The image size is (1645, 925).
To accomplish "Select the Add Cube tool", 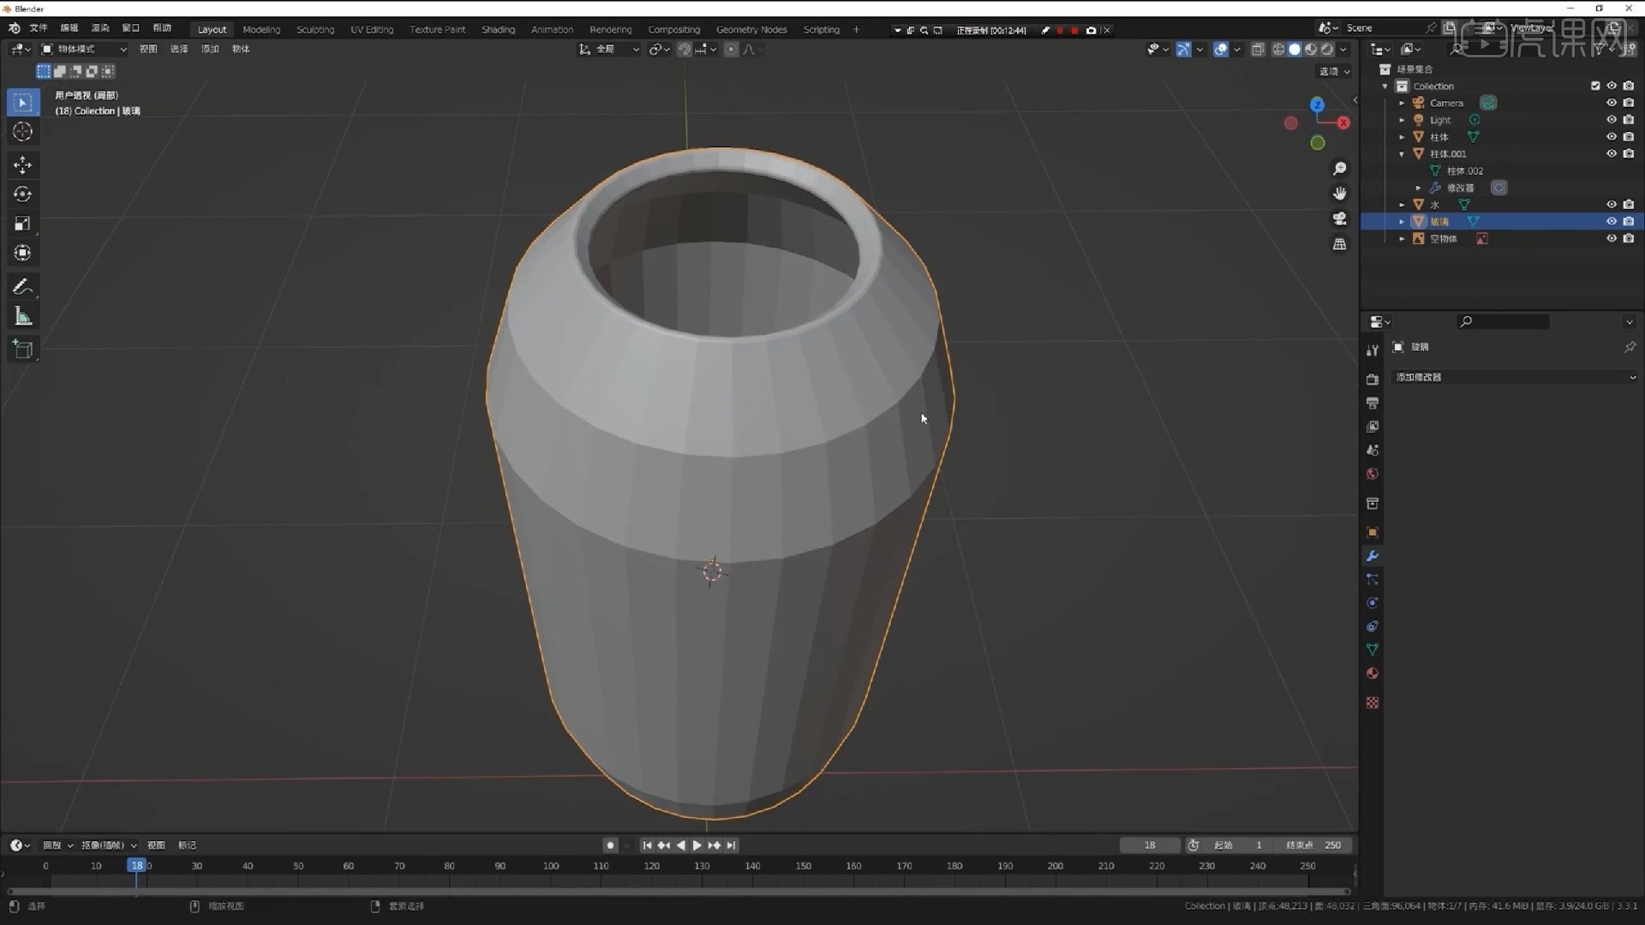I will coord(23,349).
